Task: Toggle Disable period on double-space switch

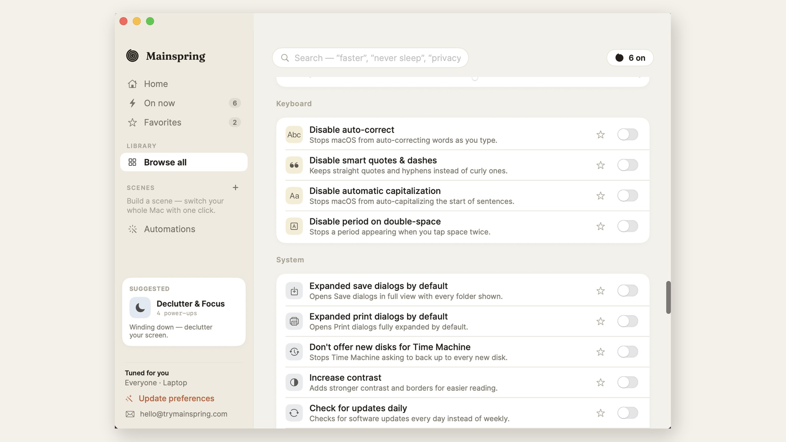Action: pyautogui.click(x=628, y=226)
